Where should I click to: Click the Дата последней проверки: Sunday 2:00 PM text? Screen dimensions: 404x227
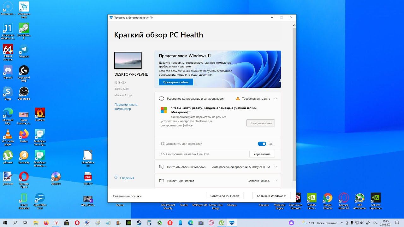[241, 167]
